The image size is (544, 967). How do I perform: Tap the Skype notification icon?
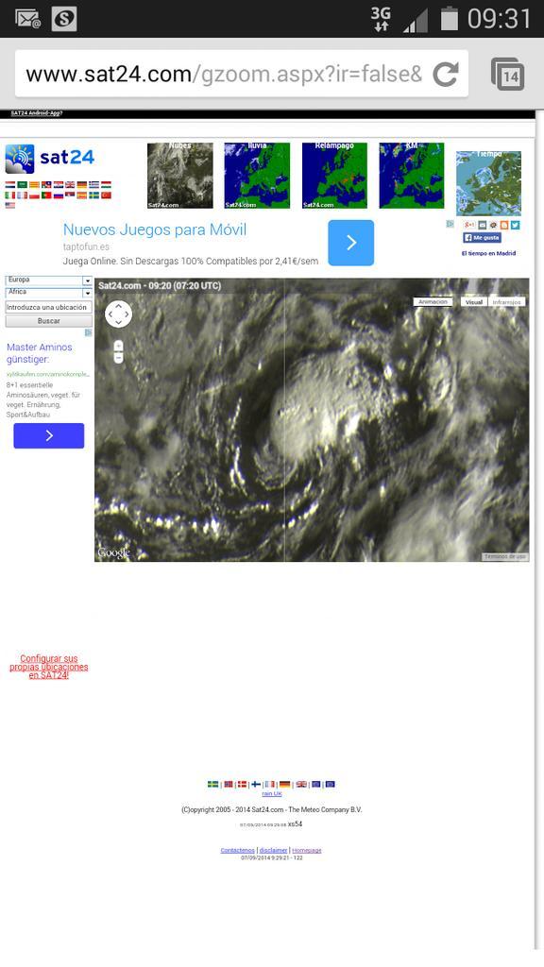(64, 19)
